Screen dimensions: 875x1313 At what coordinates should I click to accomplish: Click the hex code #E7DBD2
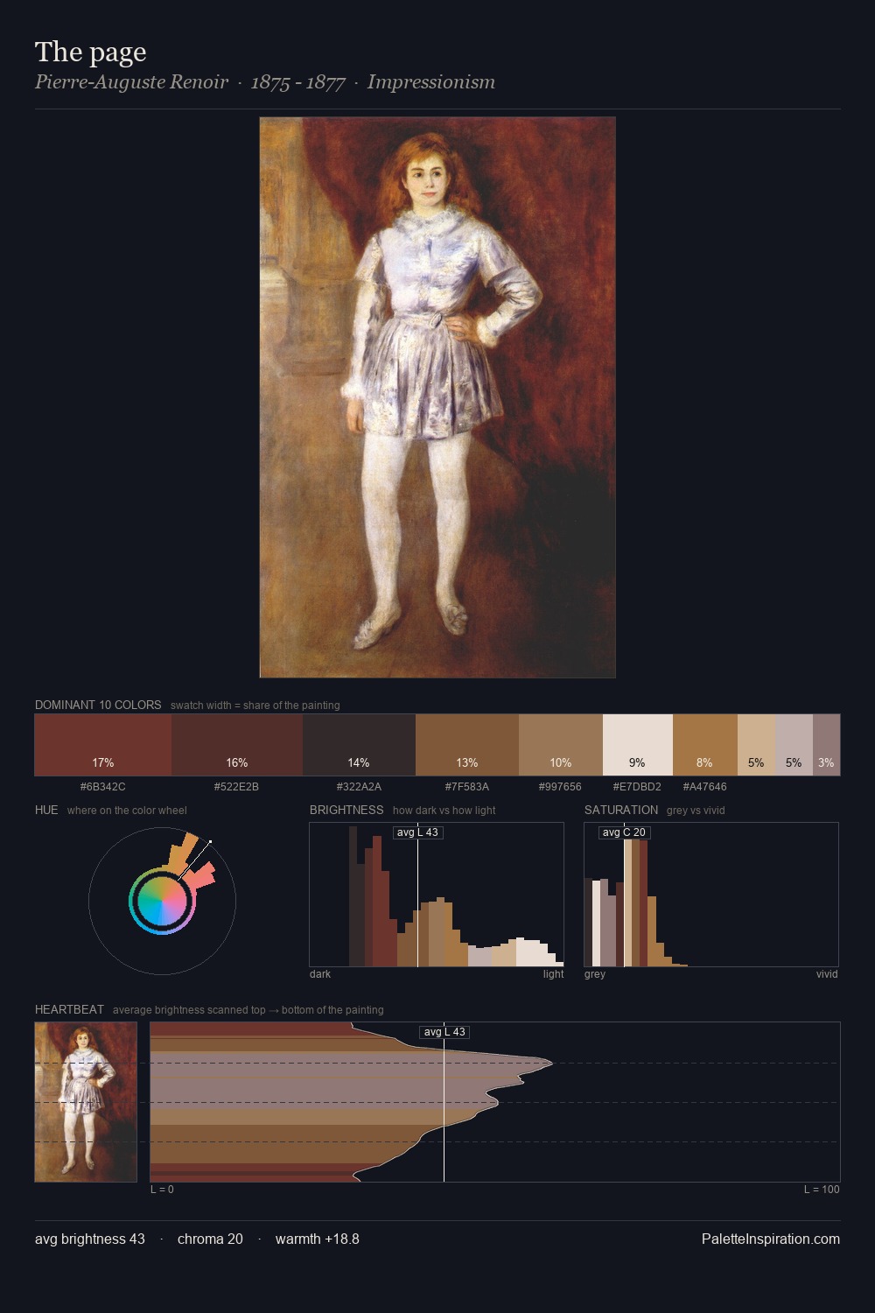tap(638, 787)
